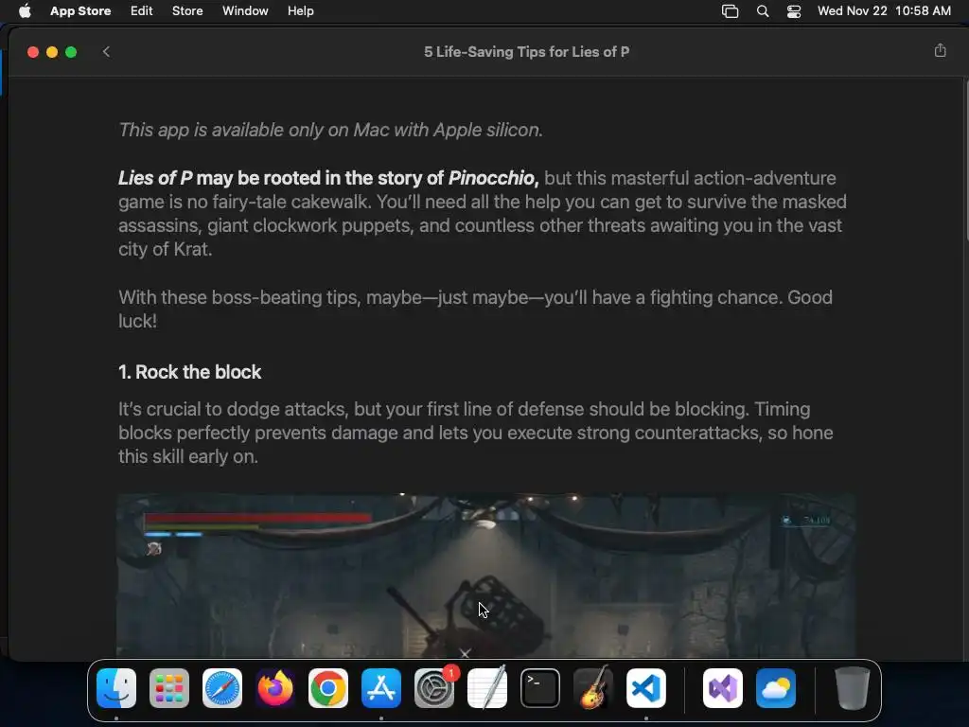
Task: Click the 'available only on Mac' note
Action: (x=330, y=130)
